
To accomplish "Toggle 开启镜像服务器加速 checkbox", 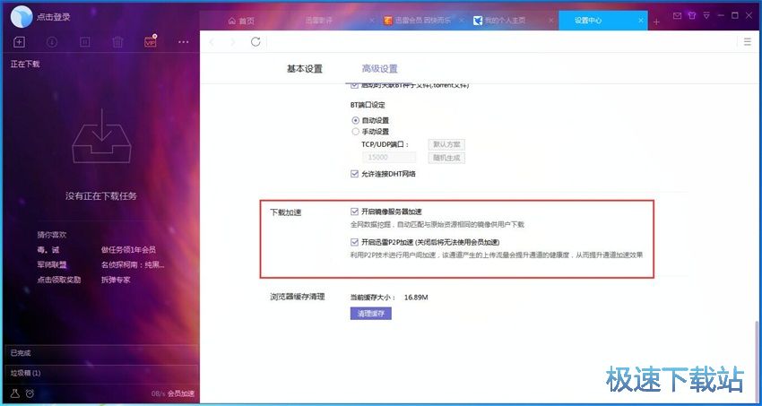I will [x=354, y=212].
